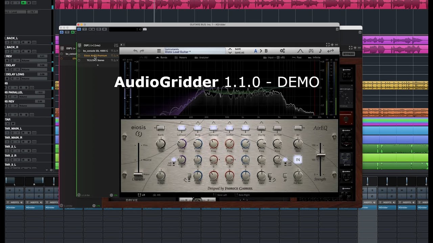Select the A comparison state
This screenshot has width=433, height=243.
256,51
